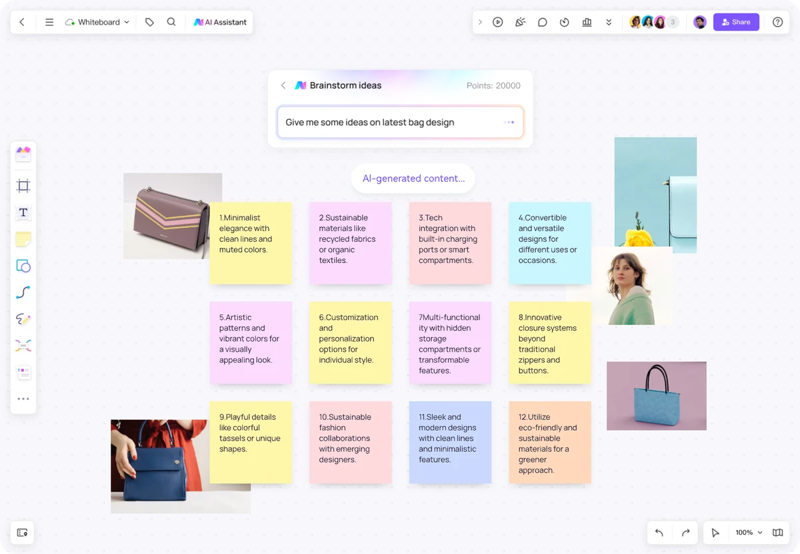This screenshot has width=800, height=554.
Task: Select the Frame tool
Action: point(23,186)
